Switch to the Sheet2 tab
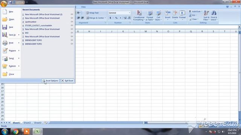Screen dimensions: 241x135 (x=27, y=123)
